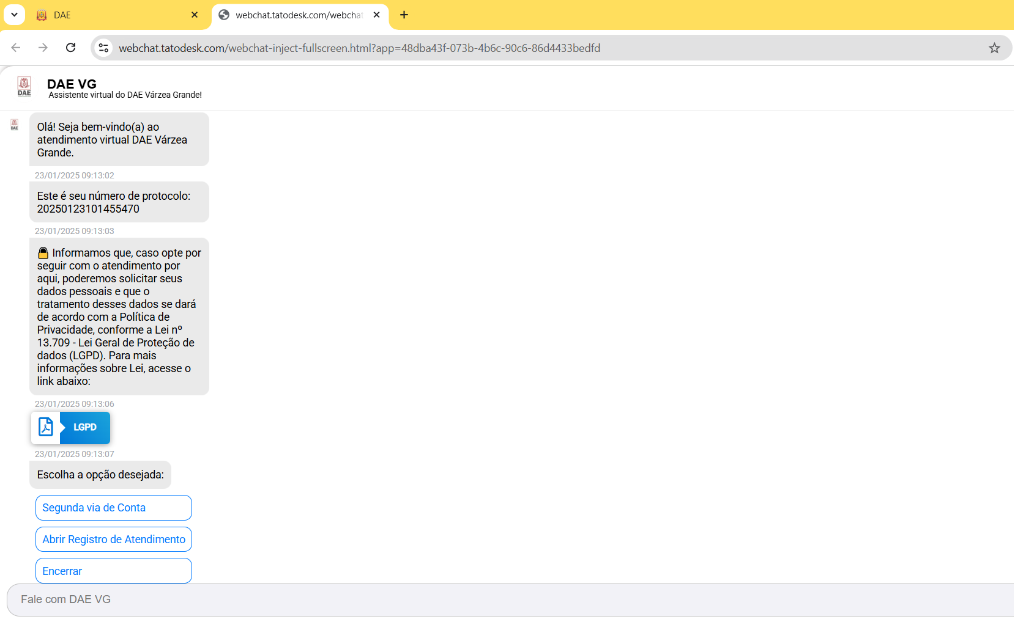Bookmark this page with star icon
The height and width of the screenshot is (622, 1034).
click(x=994, y=48)
